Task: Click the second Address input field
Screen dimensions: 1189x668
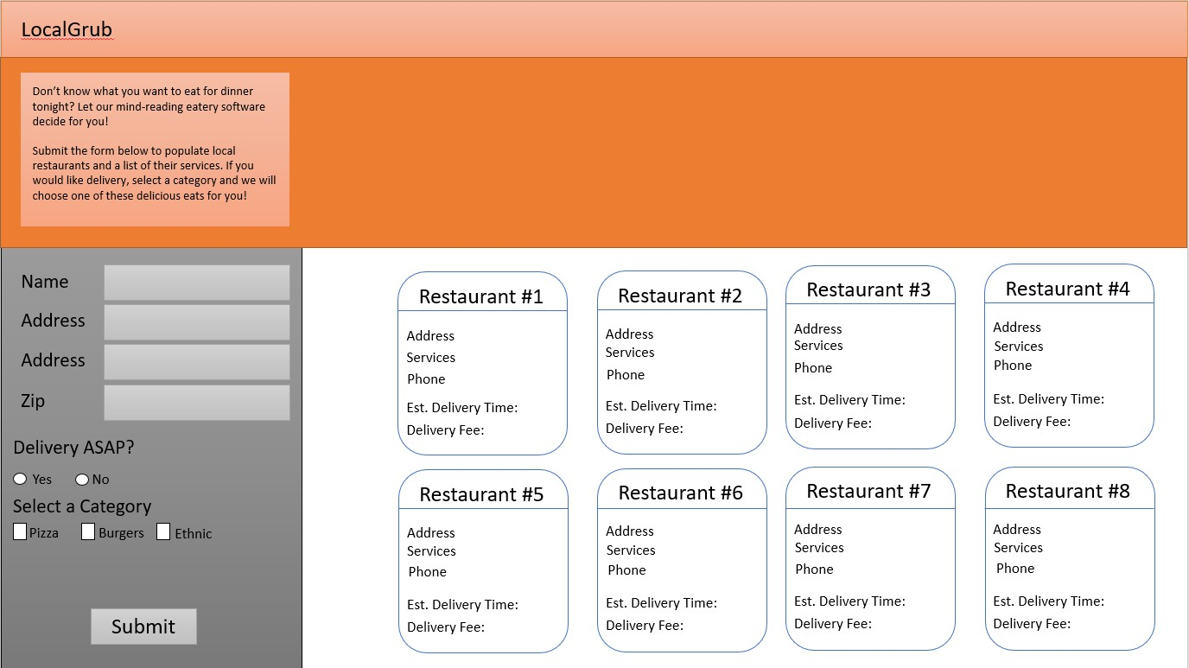Action: [x=196, y=362]
